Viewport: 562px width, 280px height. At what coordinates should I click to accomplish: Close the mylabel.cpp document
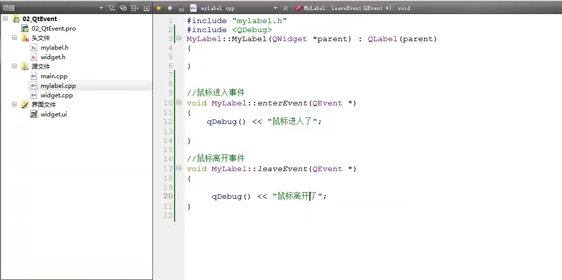click(x=285, y=8)
